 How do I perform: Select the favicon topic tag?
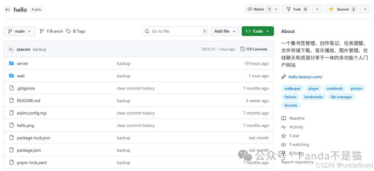point(290,97)
